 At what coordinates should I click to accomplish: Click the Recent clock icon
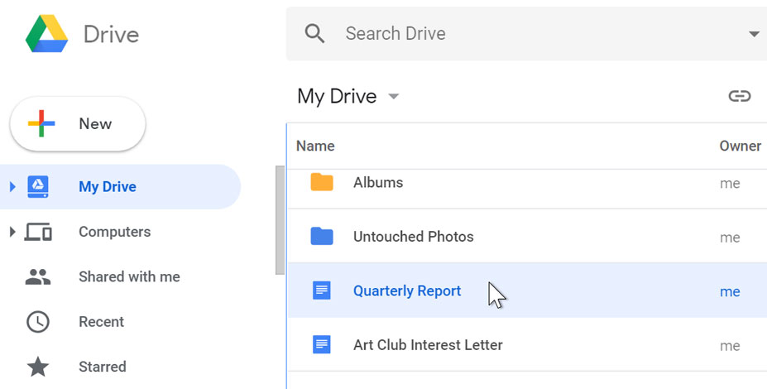tap(38, 322)
